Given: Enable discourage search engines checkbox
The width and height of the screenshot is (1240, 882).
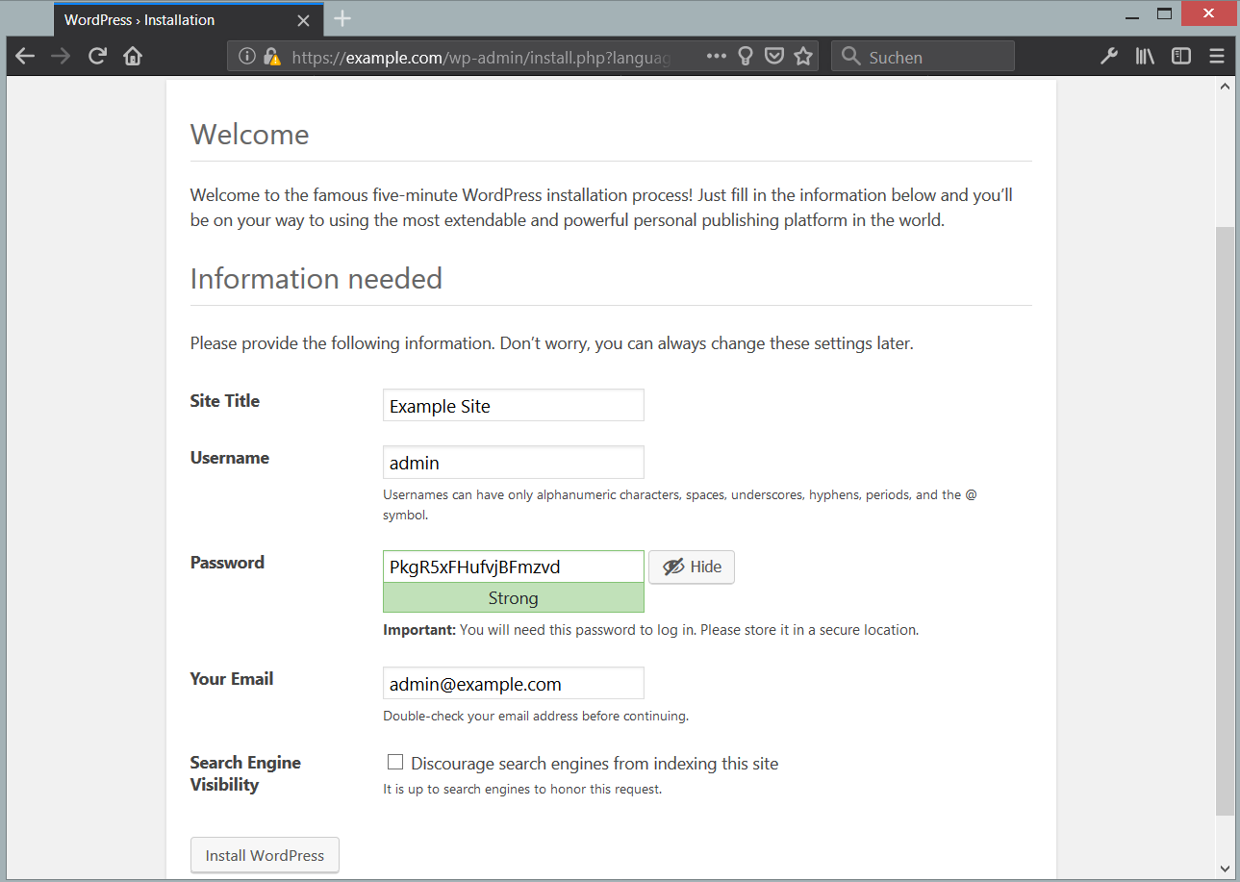Looking at the screenshot, I should (x=395, y=763).
